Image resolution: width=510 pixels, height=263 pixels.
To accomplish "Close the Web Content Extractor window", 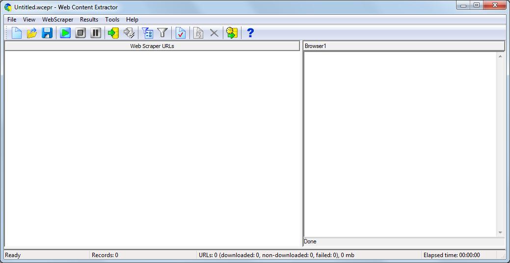I will point(495,5).
